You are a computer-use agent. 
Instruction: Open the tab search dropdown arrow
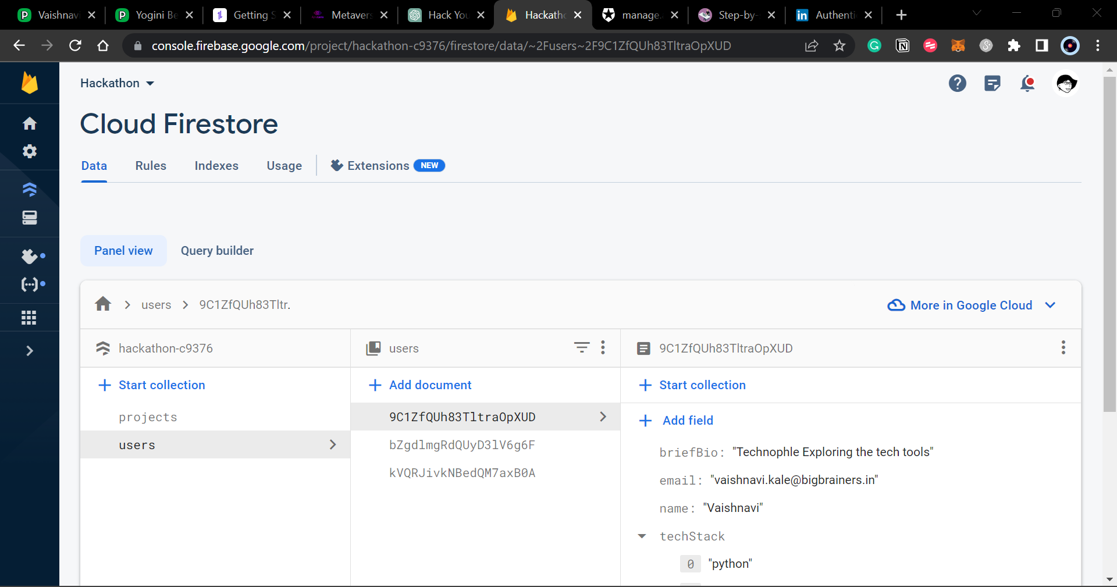pos(977,13)
